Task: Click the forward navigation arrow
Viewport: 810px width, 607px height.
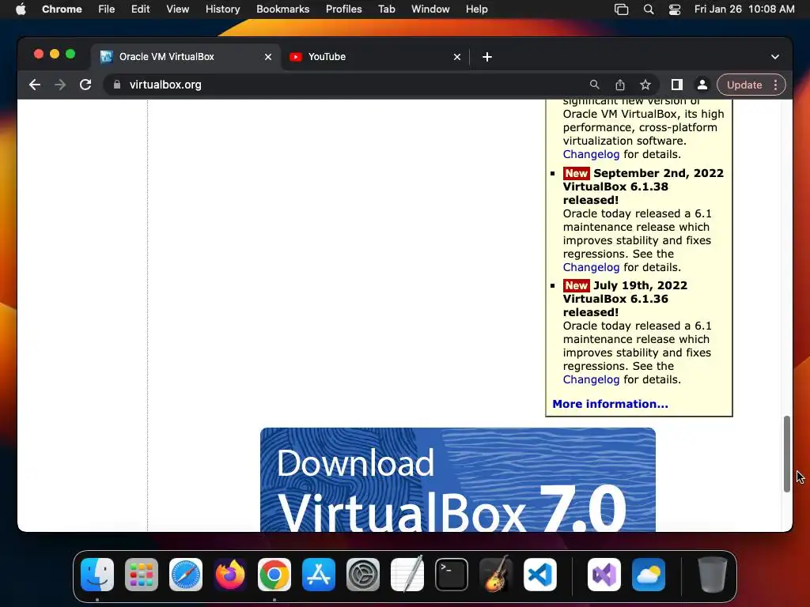Action: (60, 85)
